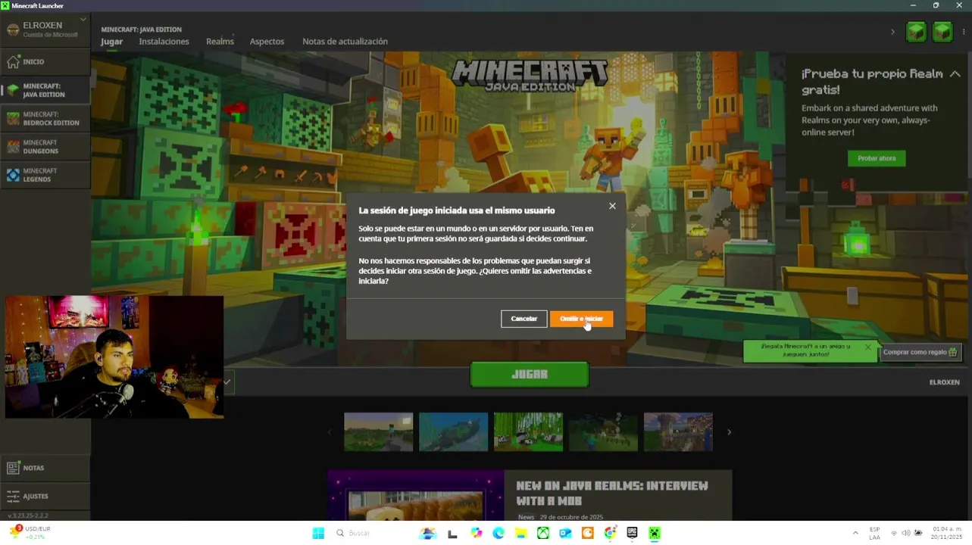The width and height of the screenshot is (972, 545).
Task: Click the ELROXEN username by JUGAR
Action: pos(944,382)
